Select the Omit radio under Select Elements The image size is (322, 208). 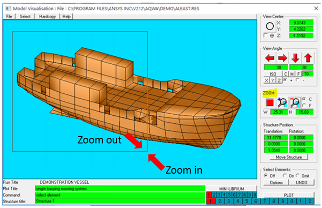coord(298,176)
